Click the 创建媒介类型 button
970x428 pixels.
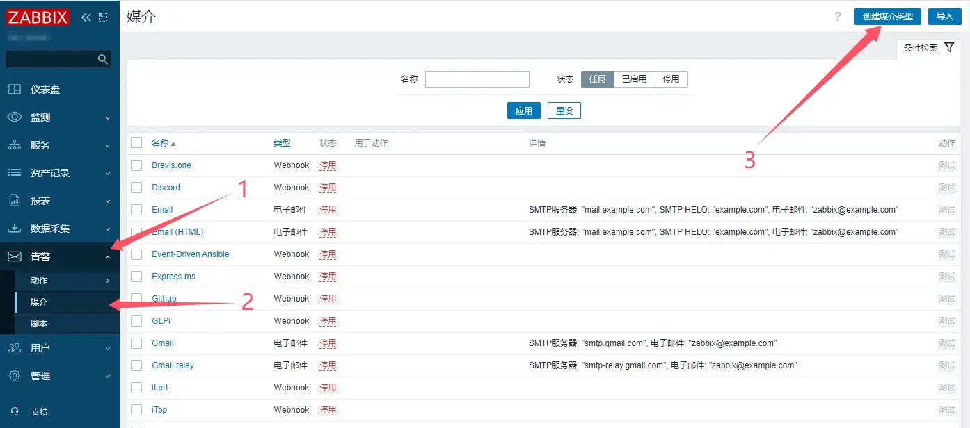click(887, 17)
